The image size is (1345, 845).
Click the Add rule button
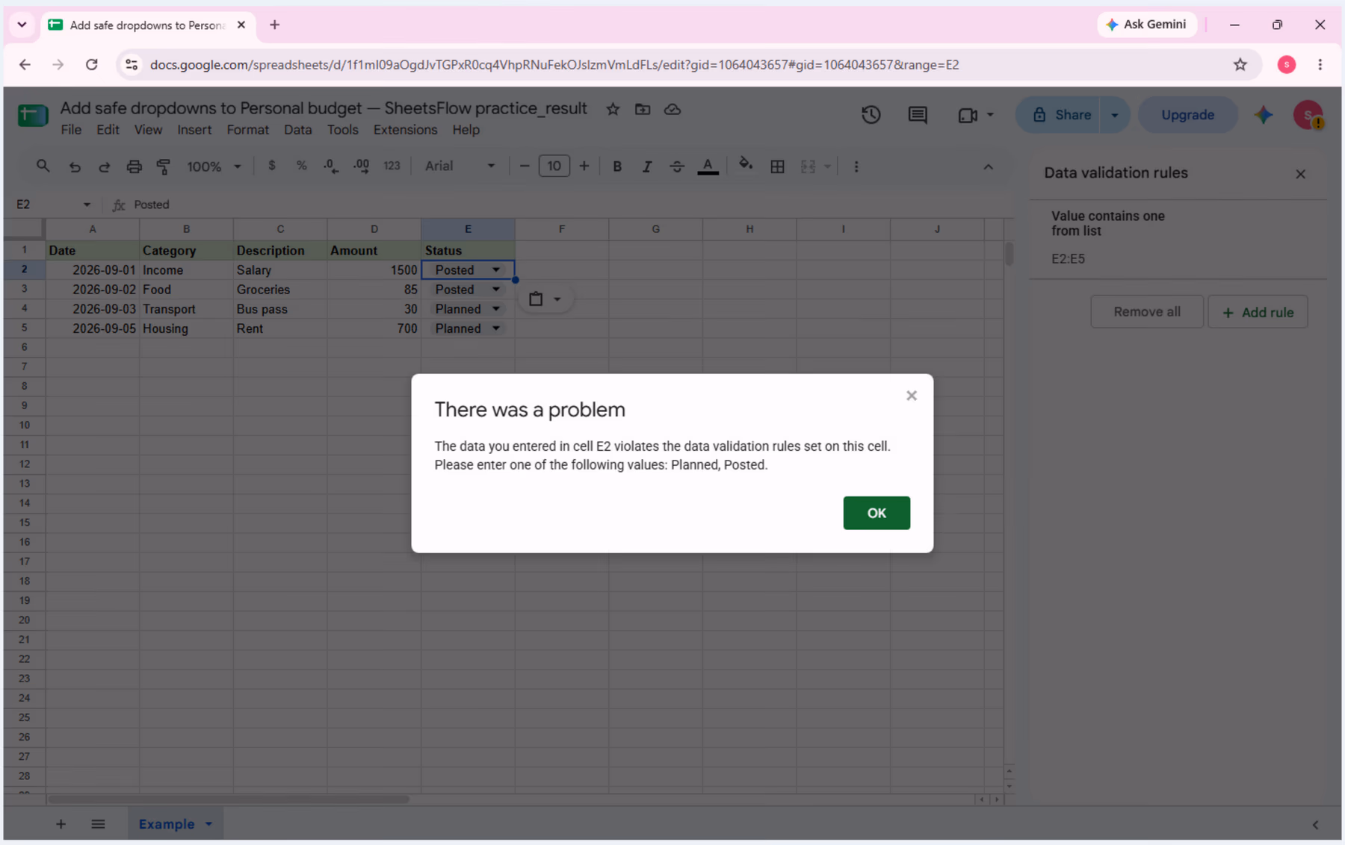(x=1258, y=312)
